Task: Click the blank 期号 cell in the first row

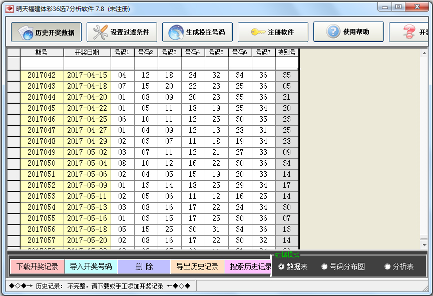Action: click(x=42, y=63)
